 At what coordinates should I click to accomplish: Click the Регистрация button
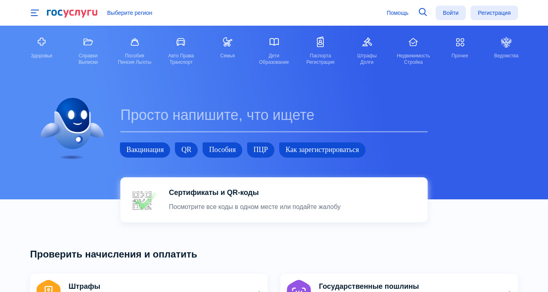coord(494,13)
